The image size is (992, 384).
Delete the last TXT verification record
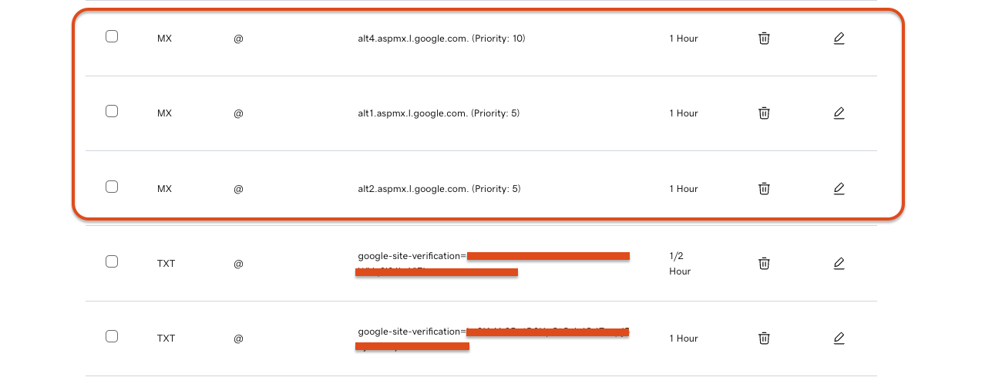pyautogui.click(x=764, y=338)
